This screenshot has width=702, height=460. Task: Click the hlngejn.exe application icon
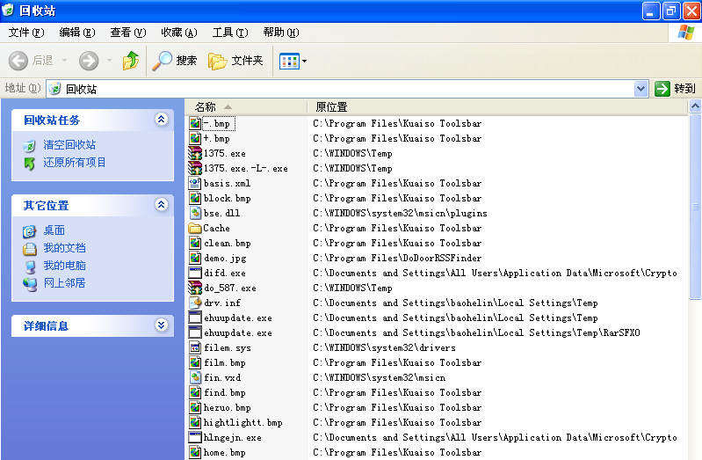[x=195, y=437]
